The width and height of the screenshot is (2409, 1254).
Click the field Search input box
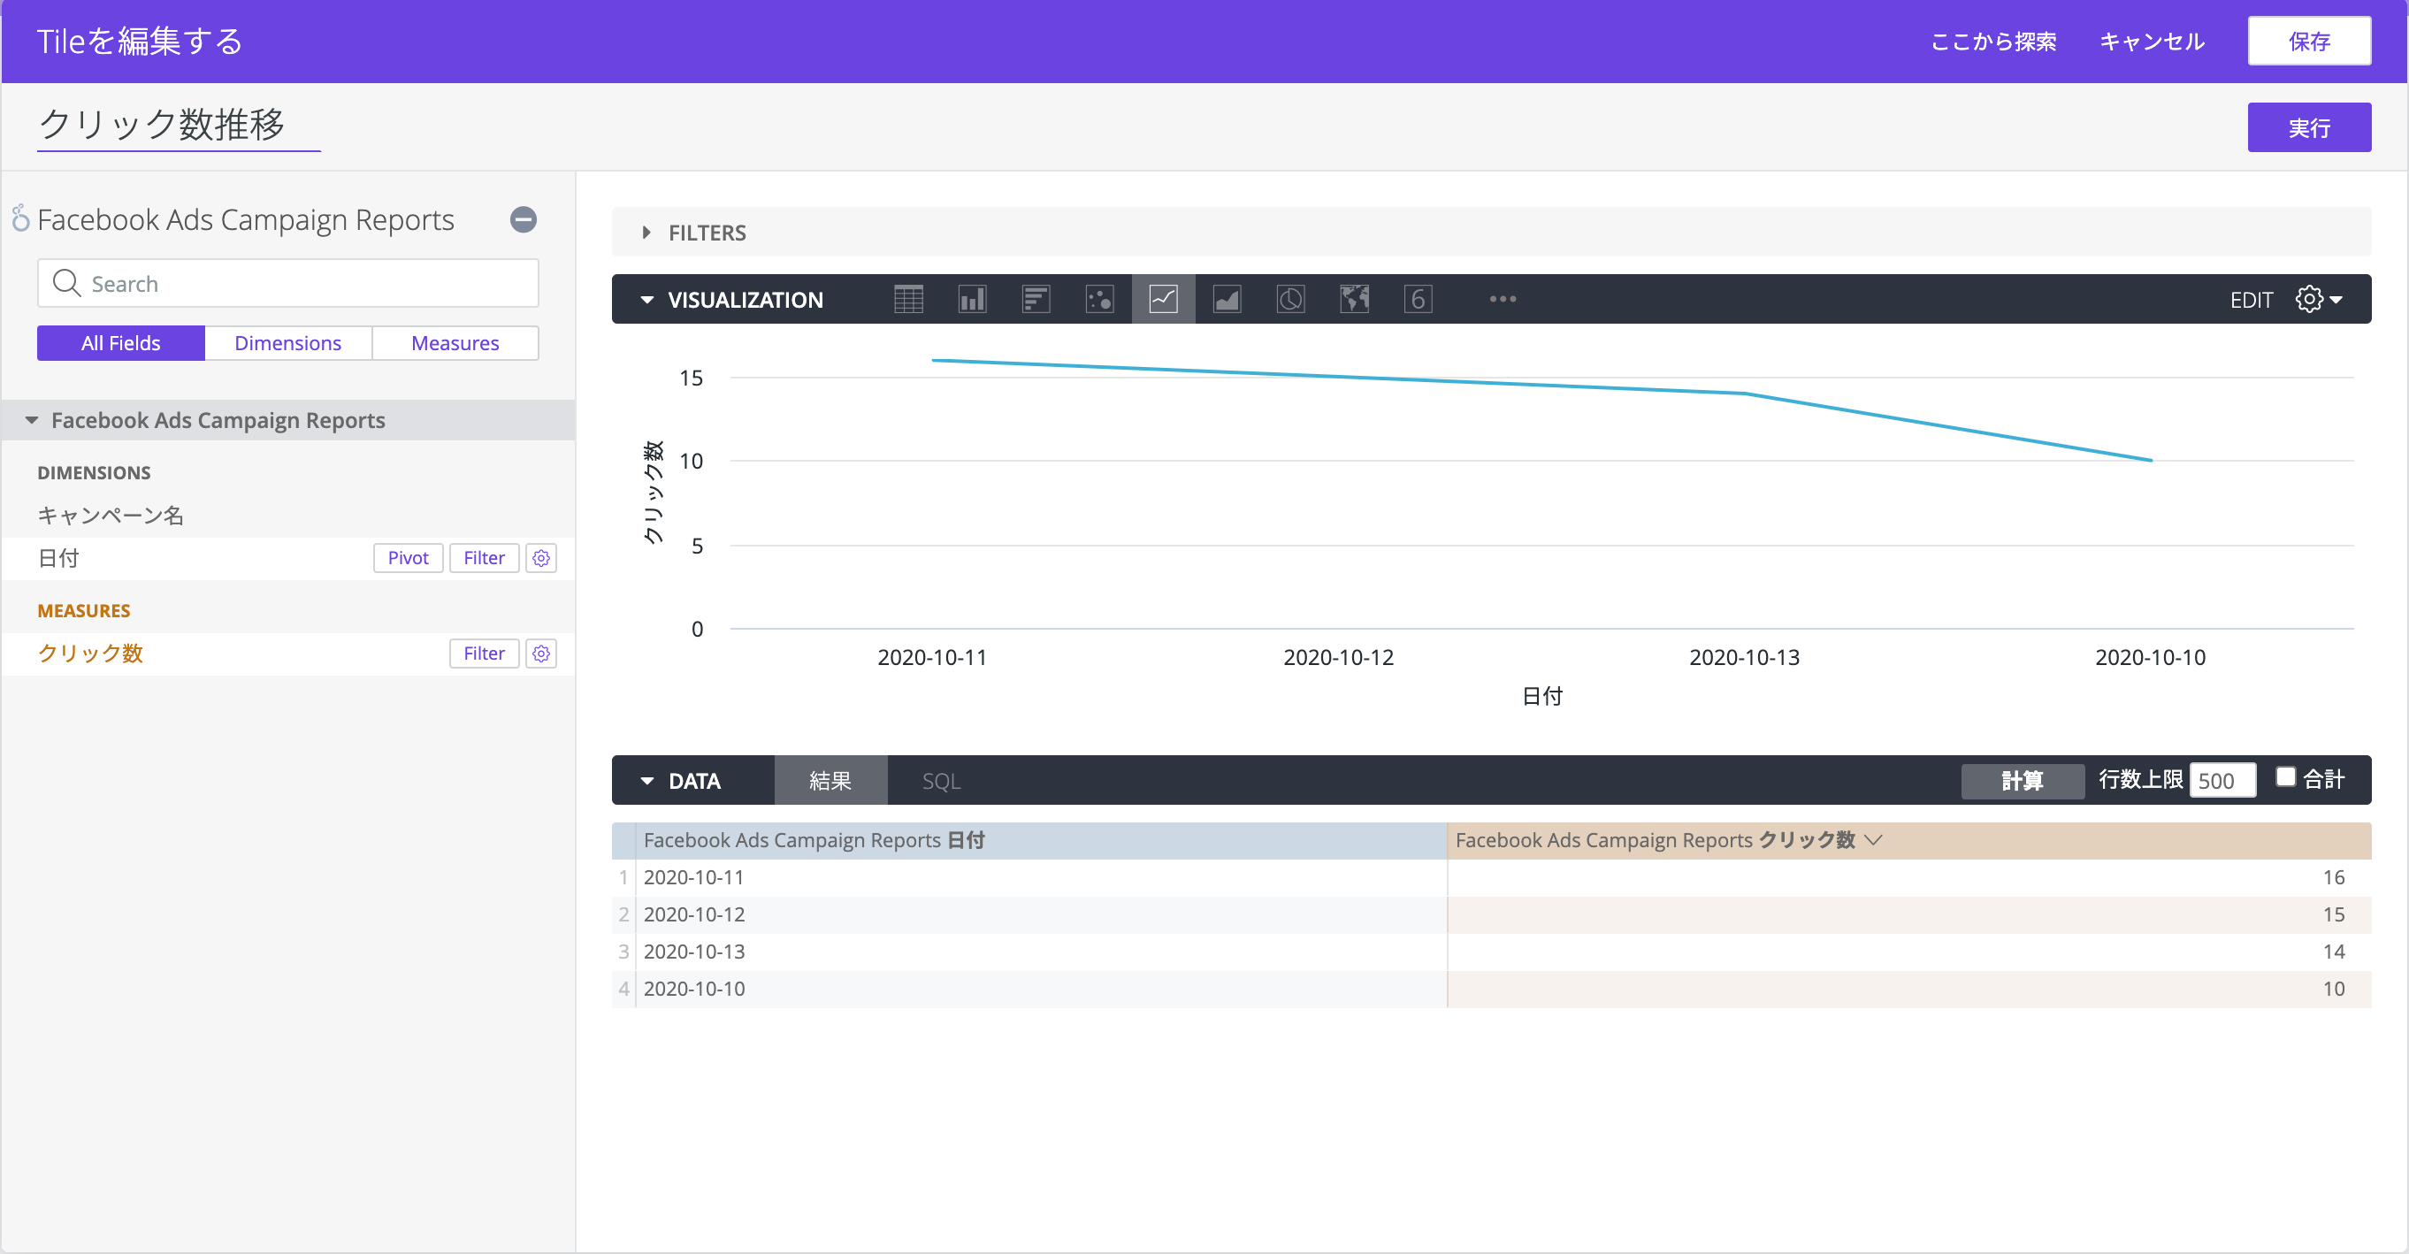[288, 283]
